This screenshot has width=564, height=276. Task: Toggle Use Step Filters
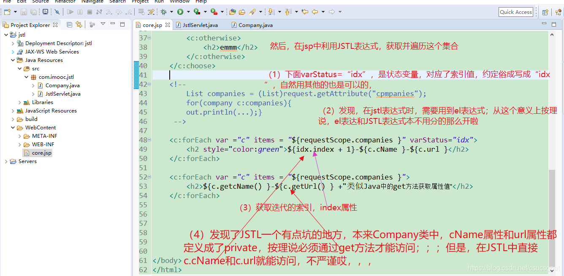coord(151,12)
